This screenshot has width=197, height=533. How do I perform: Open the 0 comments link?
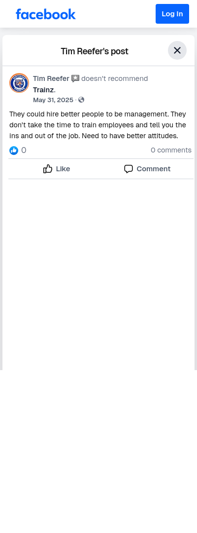tap(171, 150)
